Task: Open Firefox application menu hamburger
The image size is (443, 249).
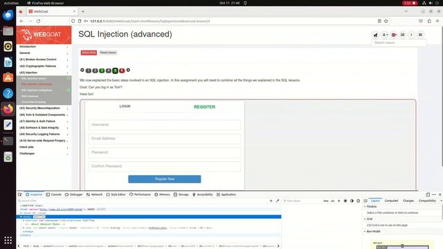Action: pos(437,21)
